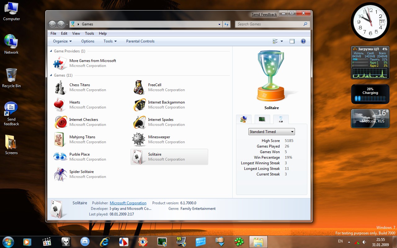
Task: Open the File menu
Action: [53, 33]
